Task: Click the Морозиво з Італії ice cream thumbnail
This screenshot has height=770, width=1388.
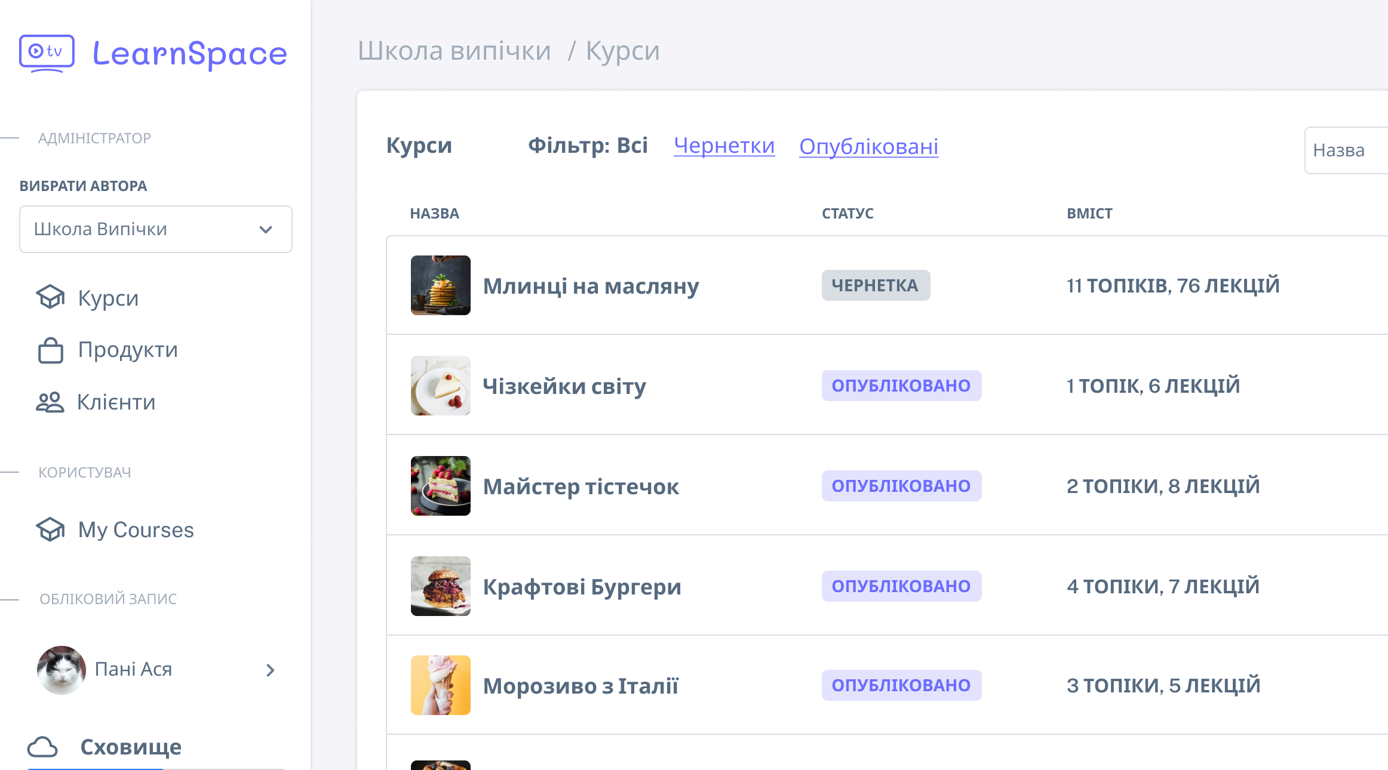Action: (441, 685)
